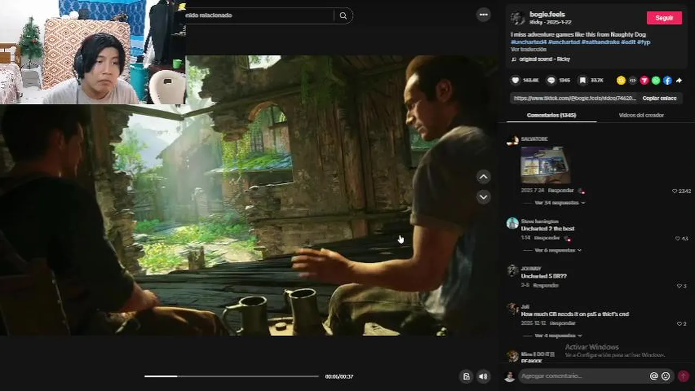695x391 pixels.
Task: Click Ver traducción link
Action: [x=529, y=49]
